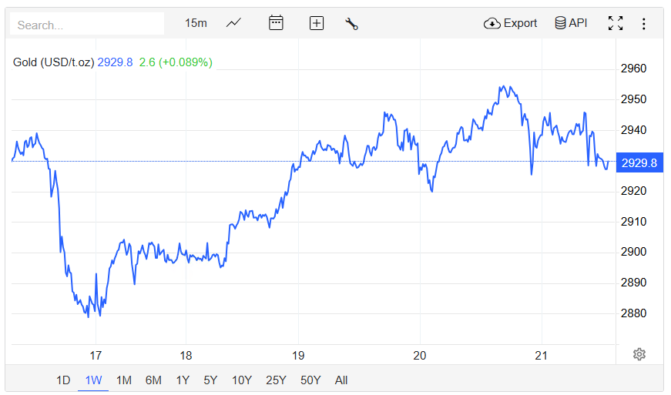Open the wrench tools icon

[x=352, y=23]
